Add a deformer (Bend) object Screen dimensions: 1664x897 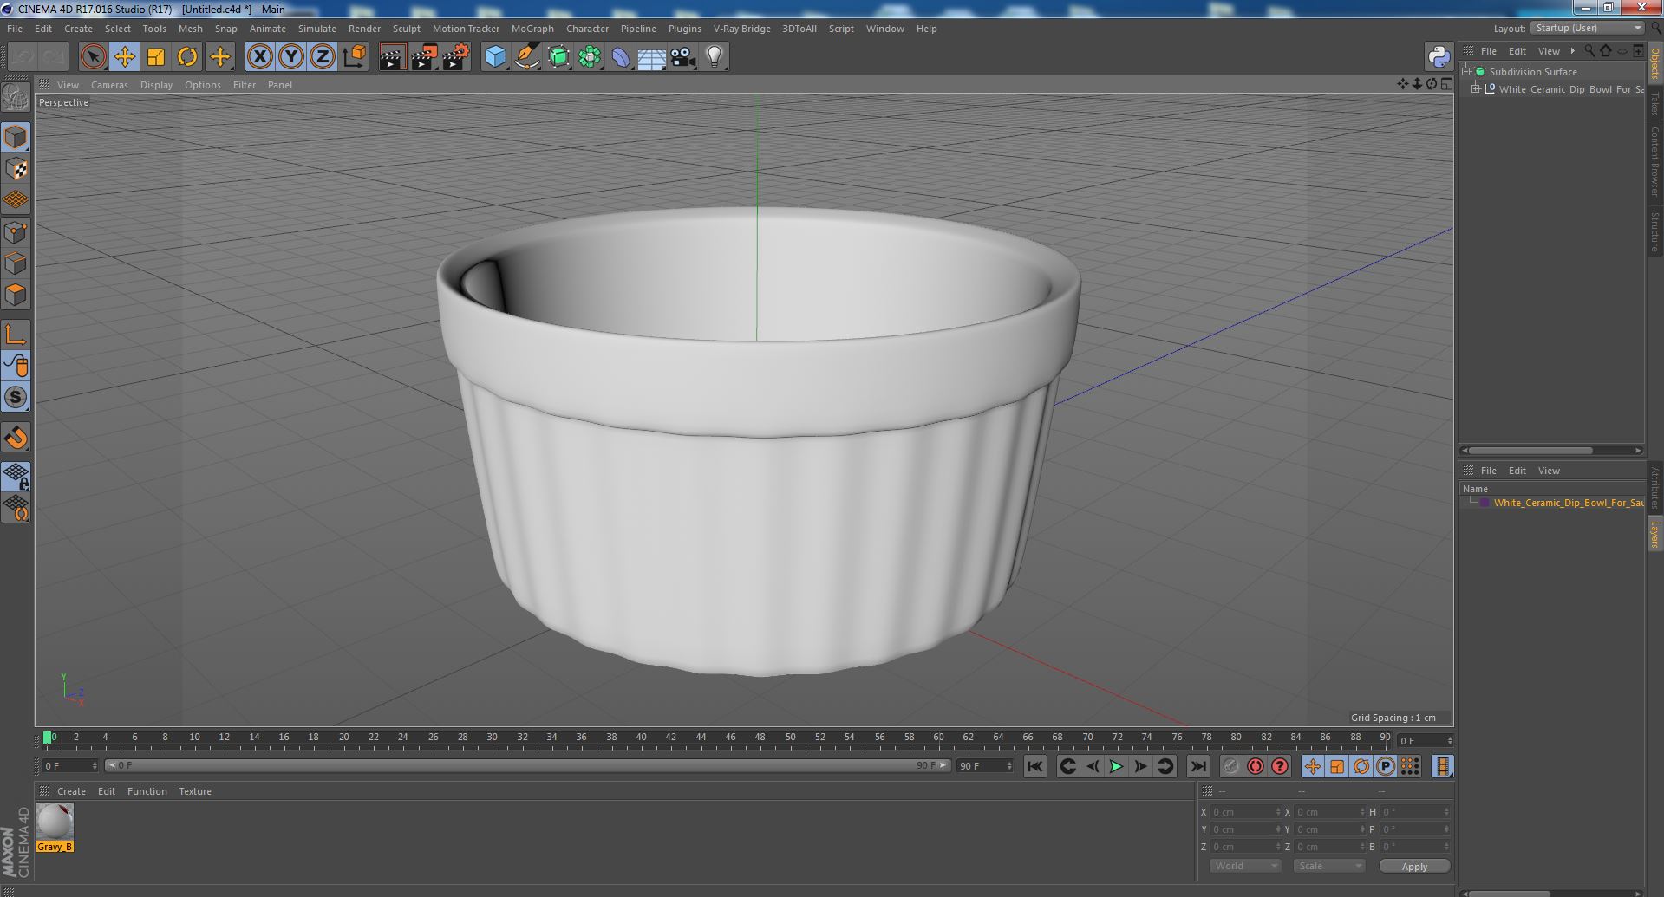click(621, 57)
